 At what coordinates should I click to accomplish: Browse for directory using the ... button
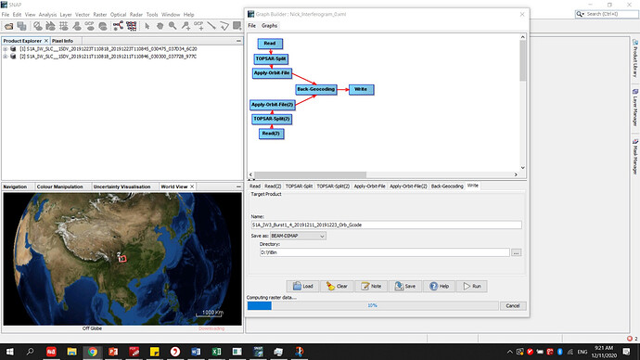516,252
